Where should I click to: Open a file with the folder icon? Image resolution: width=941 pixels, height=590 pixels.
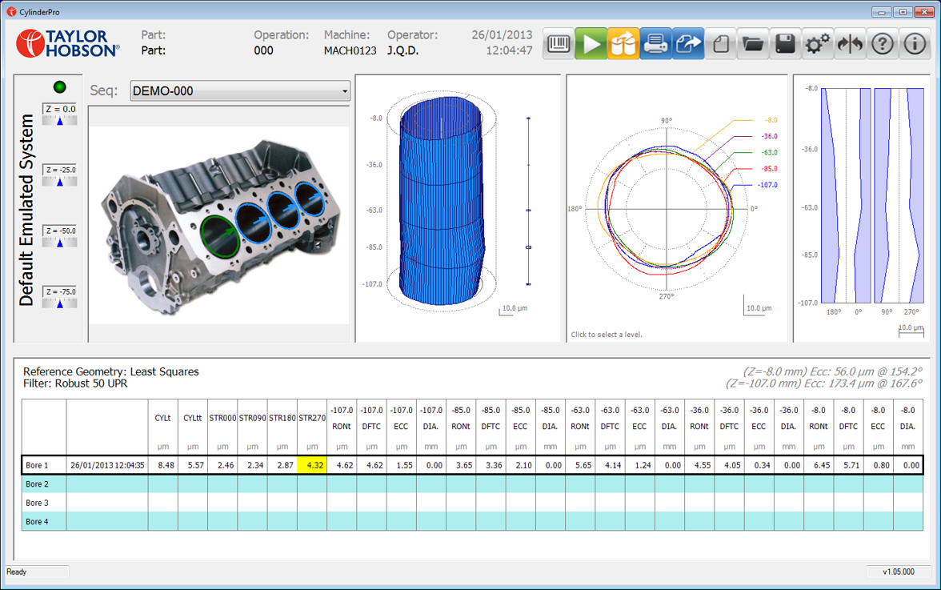(753, 44)
